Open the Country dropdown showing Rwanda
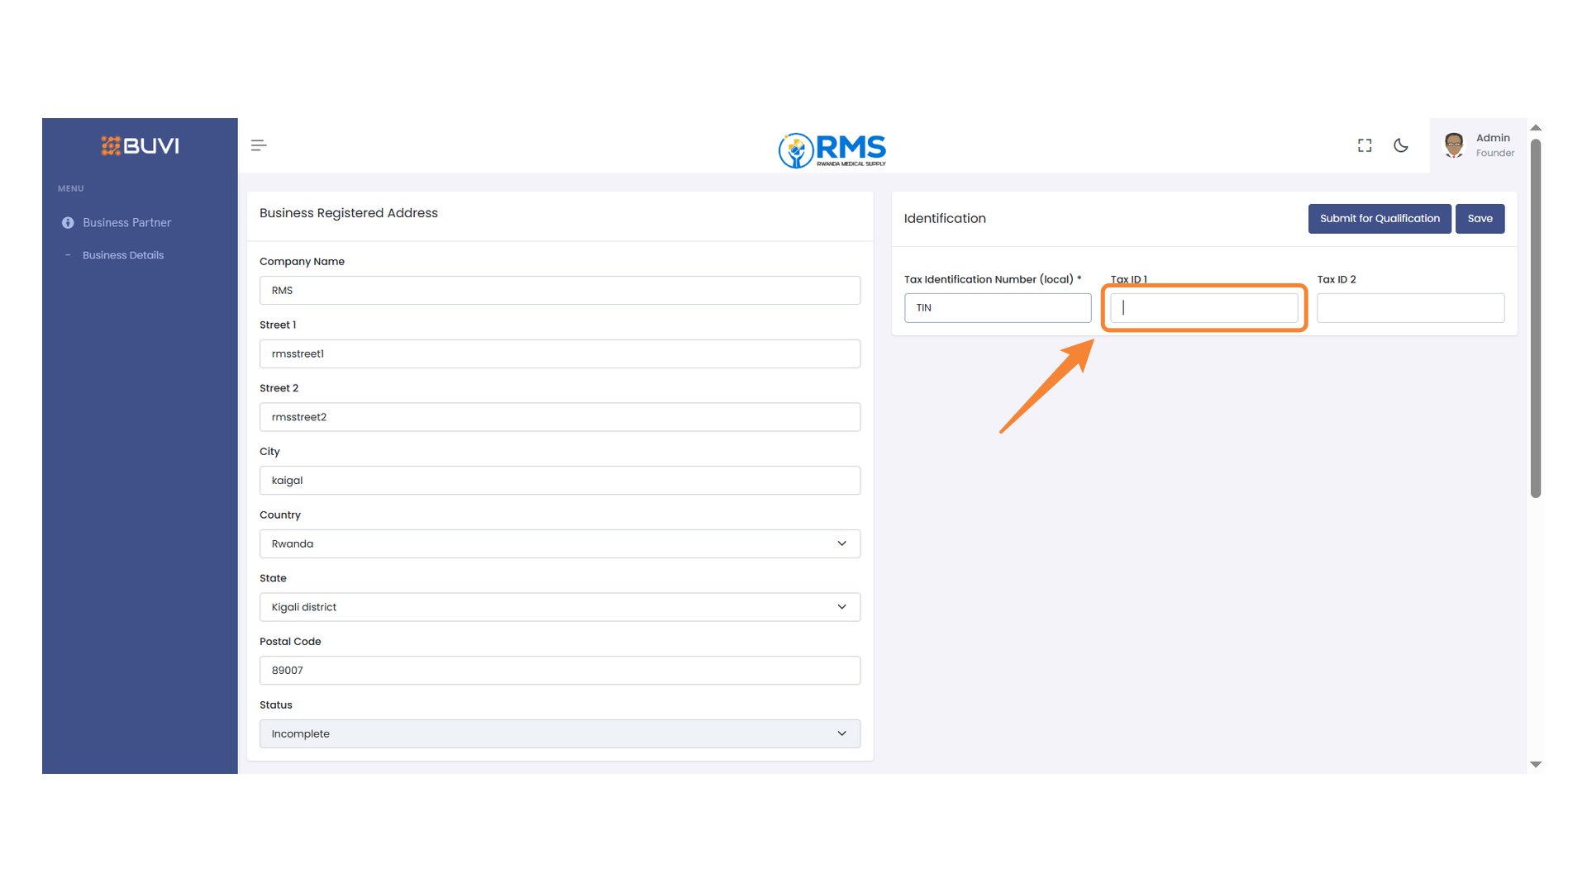The image size is (1587, 892). point(560,543)
